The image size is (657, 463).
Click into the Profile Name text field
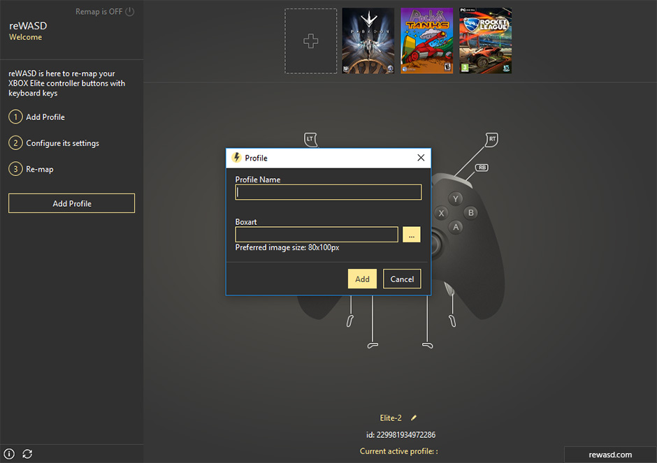coord(328,192)
